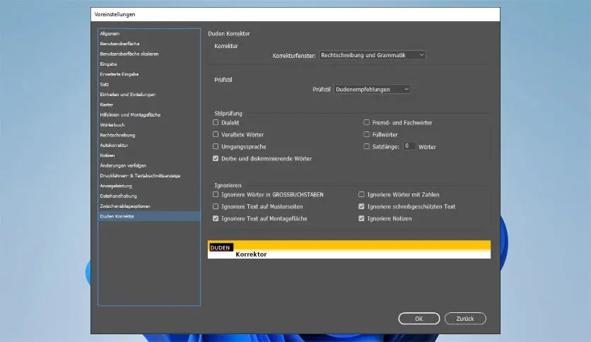Image resolution: width=591 pixels, height=342 pixels.
Task: Enable Umgangssprache checking
Action: pyautogui.click(x=216, y=146)
